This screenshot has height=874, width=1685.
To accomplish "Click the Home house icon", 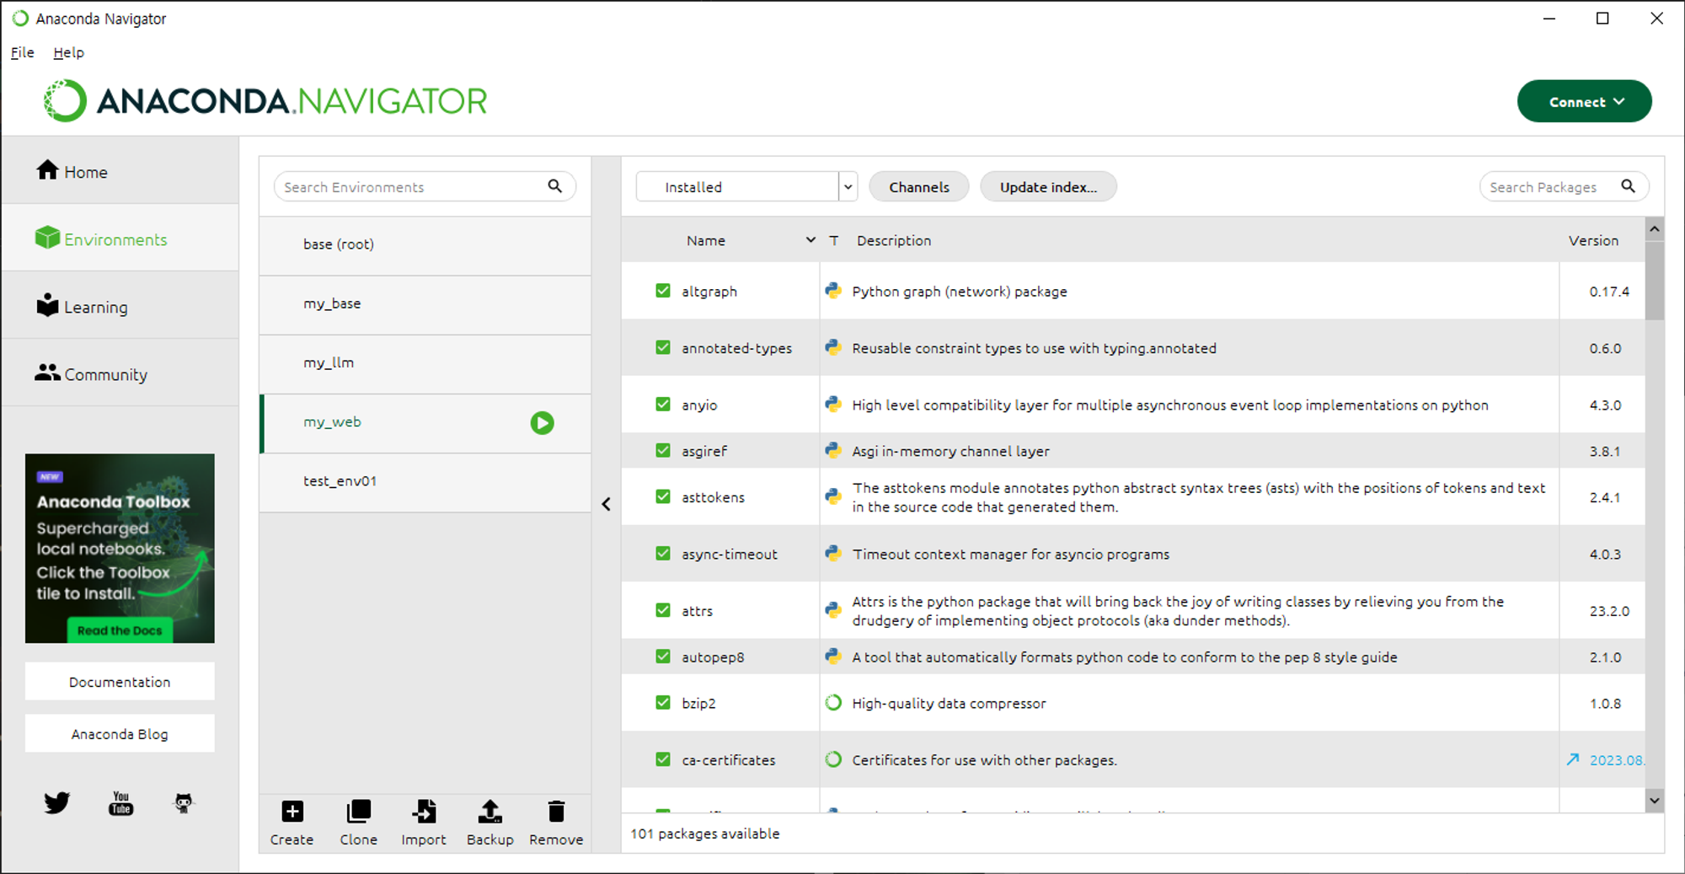I will 47,170.
